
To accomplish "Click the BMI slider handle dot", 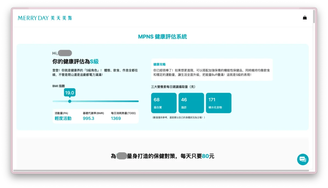I will 70,101.
